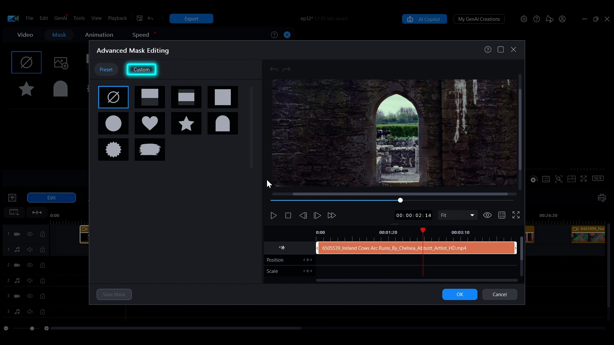Go to previous Position keyframe
Viewport: 614px width, 345px height.
(304, 260)
